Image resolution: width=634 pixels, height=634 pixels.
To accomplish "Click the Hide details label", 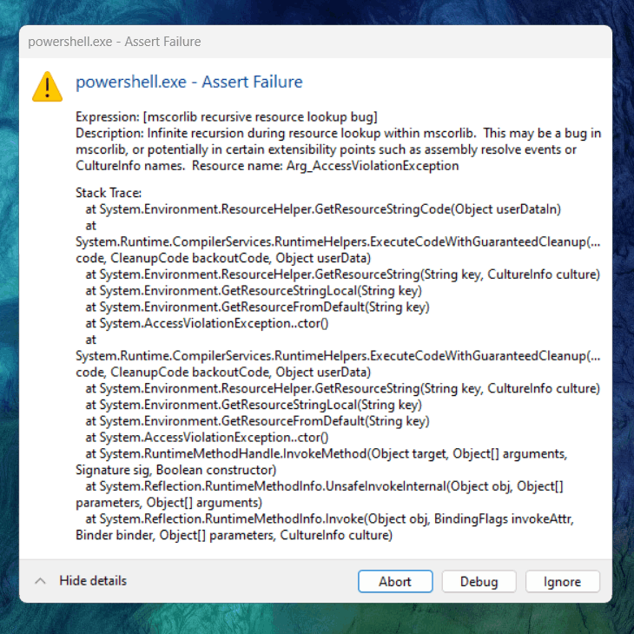I will coord(93,581).
